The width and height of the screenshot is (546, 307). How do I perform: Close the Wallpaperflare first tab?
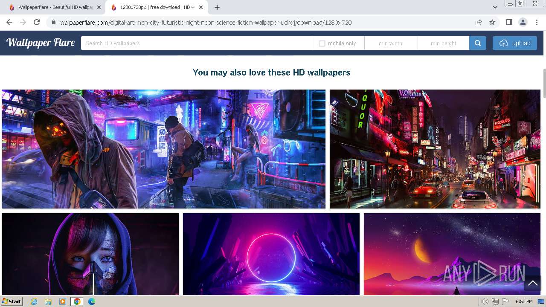(x=99, y=7)
